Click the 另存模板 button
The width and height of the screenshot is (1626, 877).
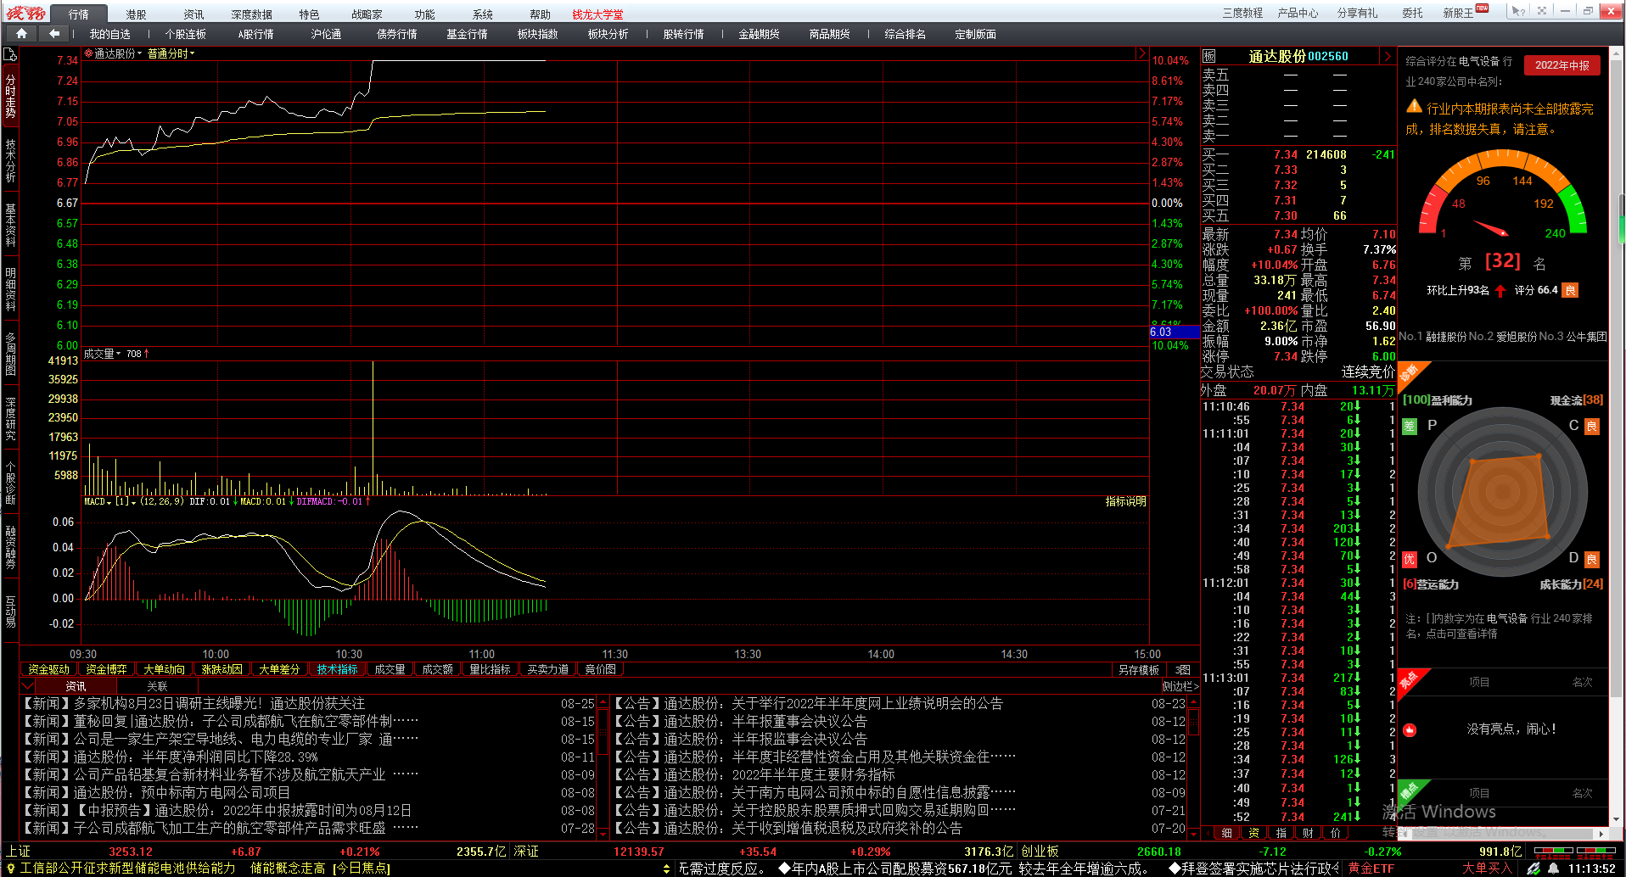tap(1138, 669)
